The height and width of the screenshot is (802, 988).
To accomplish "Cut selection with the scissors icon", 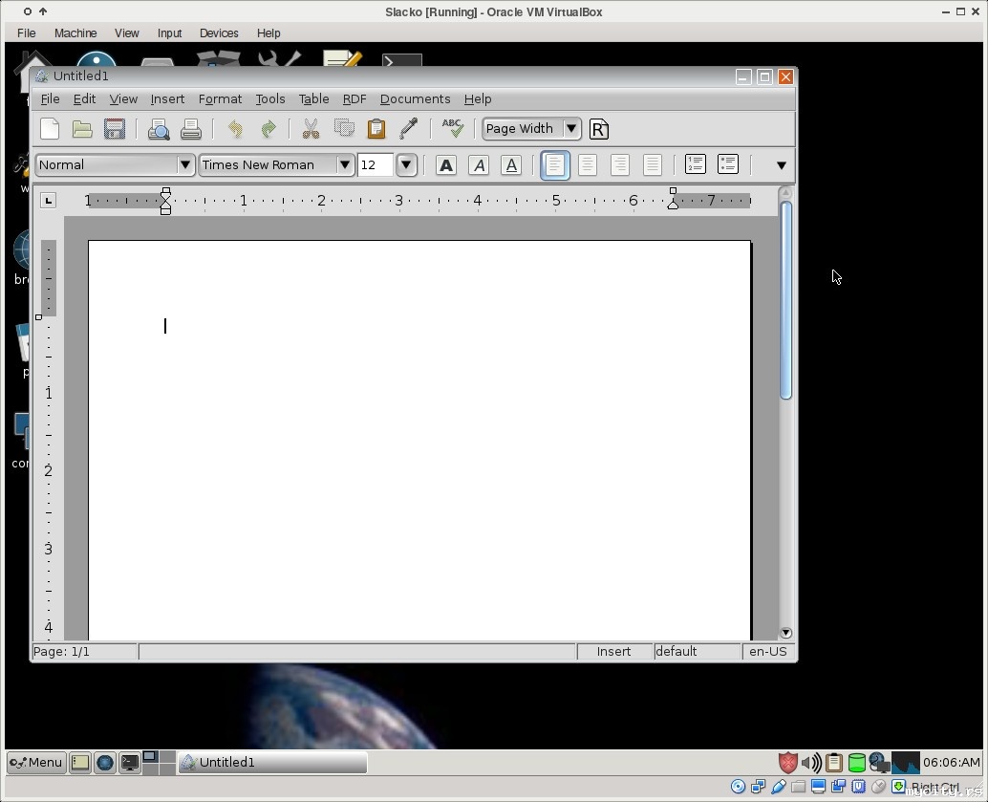I will 311,129.
